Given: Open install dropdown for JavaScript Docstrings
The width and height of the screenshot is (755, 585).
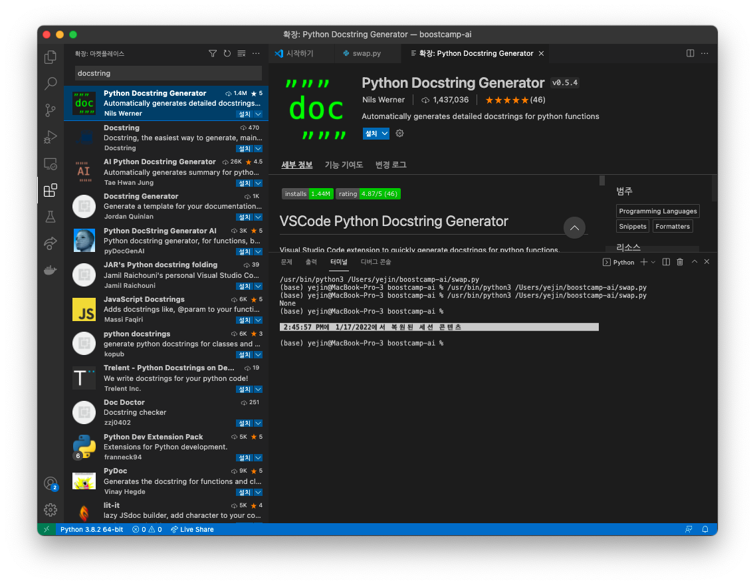Looking at the screenshot, I should pyautogui.click(x=258, y=320).
